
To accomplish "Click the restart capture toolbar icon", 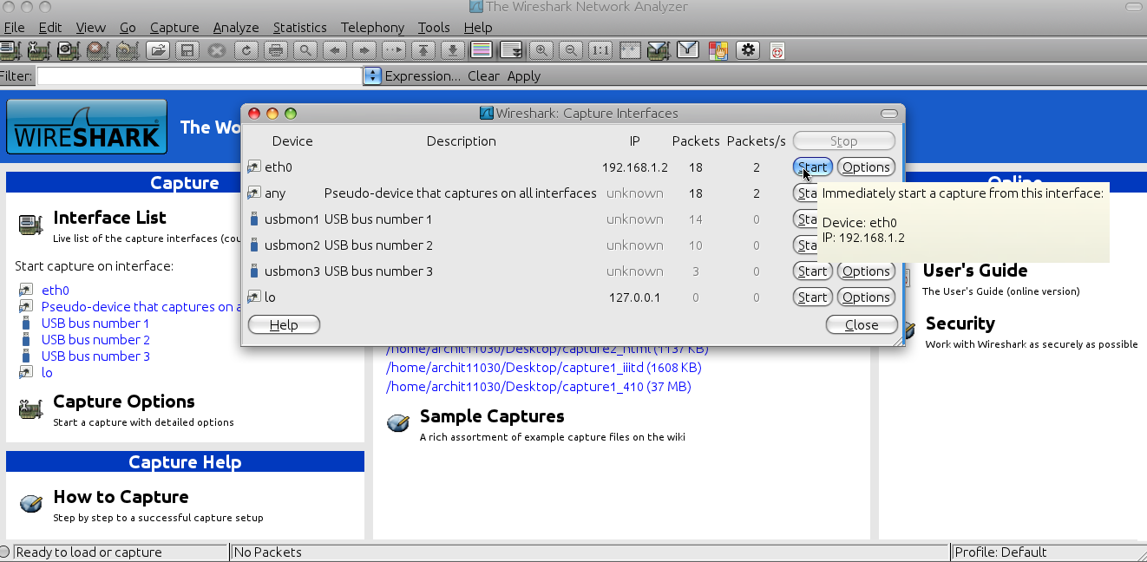I will point(127,49).
